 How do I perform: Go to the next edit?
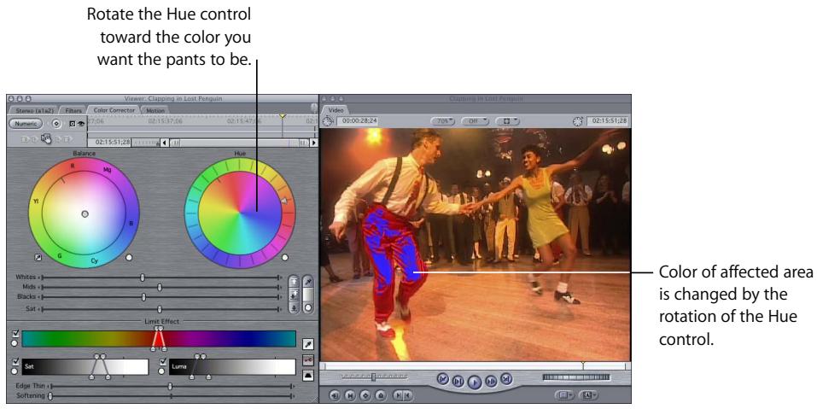pos(506,379)
